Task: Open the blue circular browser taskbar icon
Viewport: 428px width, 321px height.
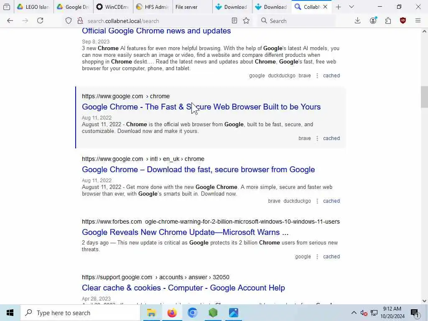Action: [192, 313]
